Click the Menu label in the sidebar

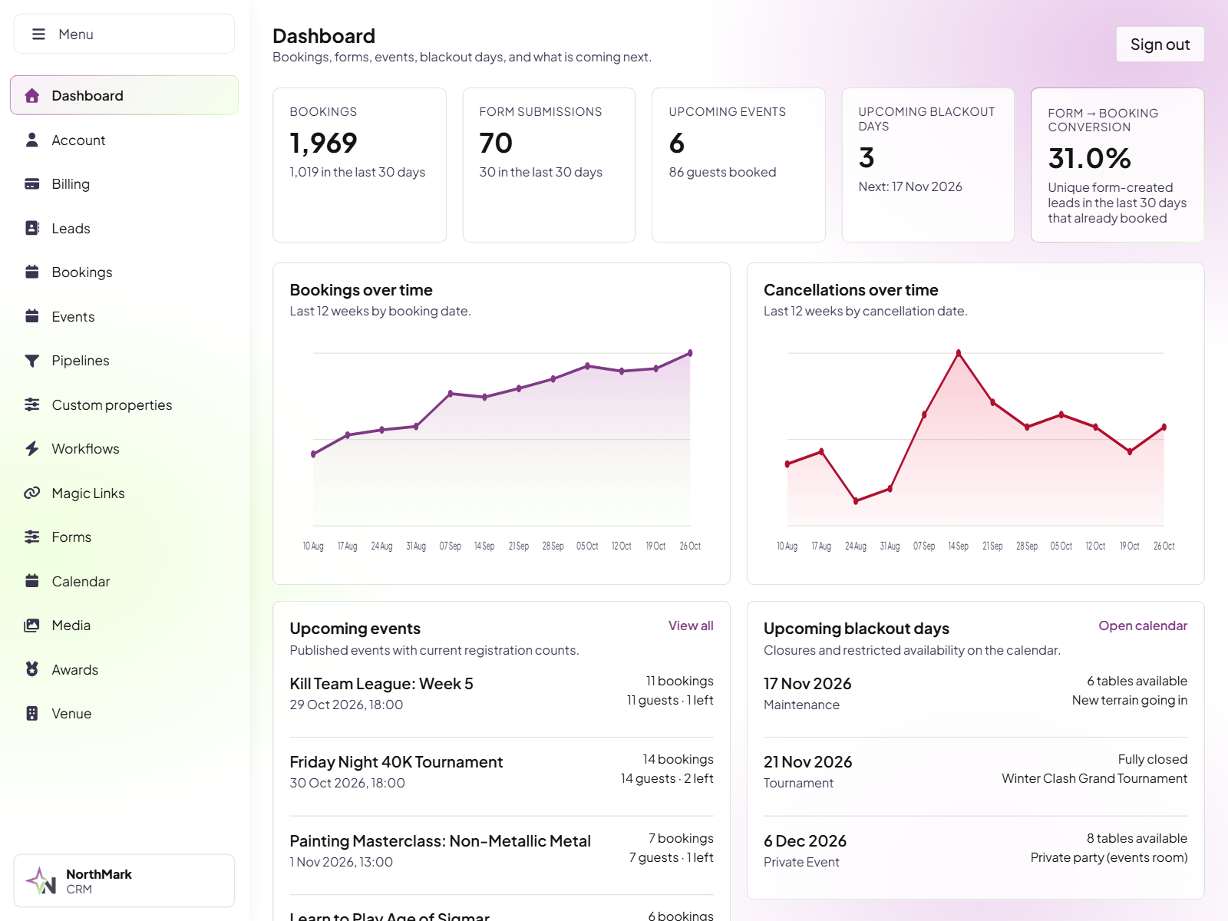coord(76,35)
